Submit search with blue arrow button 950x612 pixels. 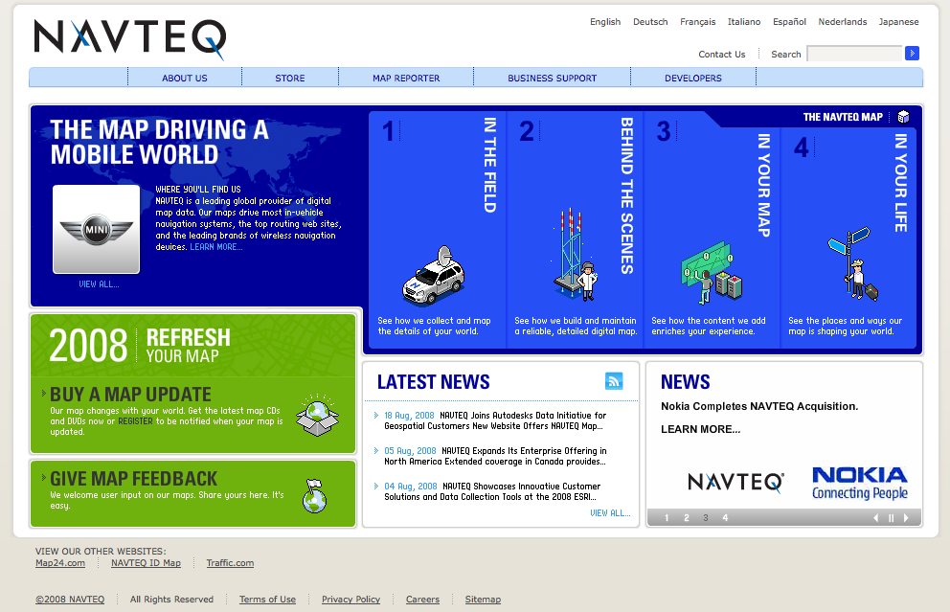[912, 54]
